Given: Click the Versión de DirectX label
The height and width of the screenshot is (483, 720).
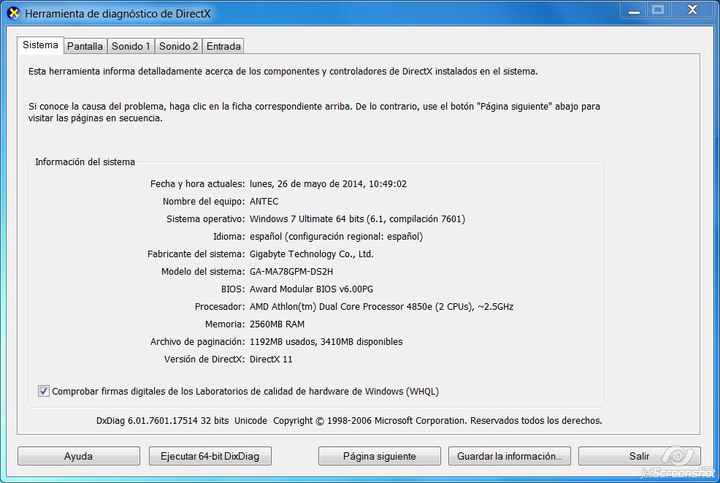Looking at the screenshot, I should (204, 359).
